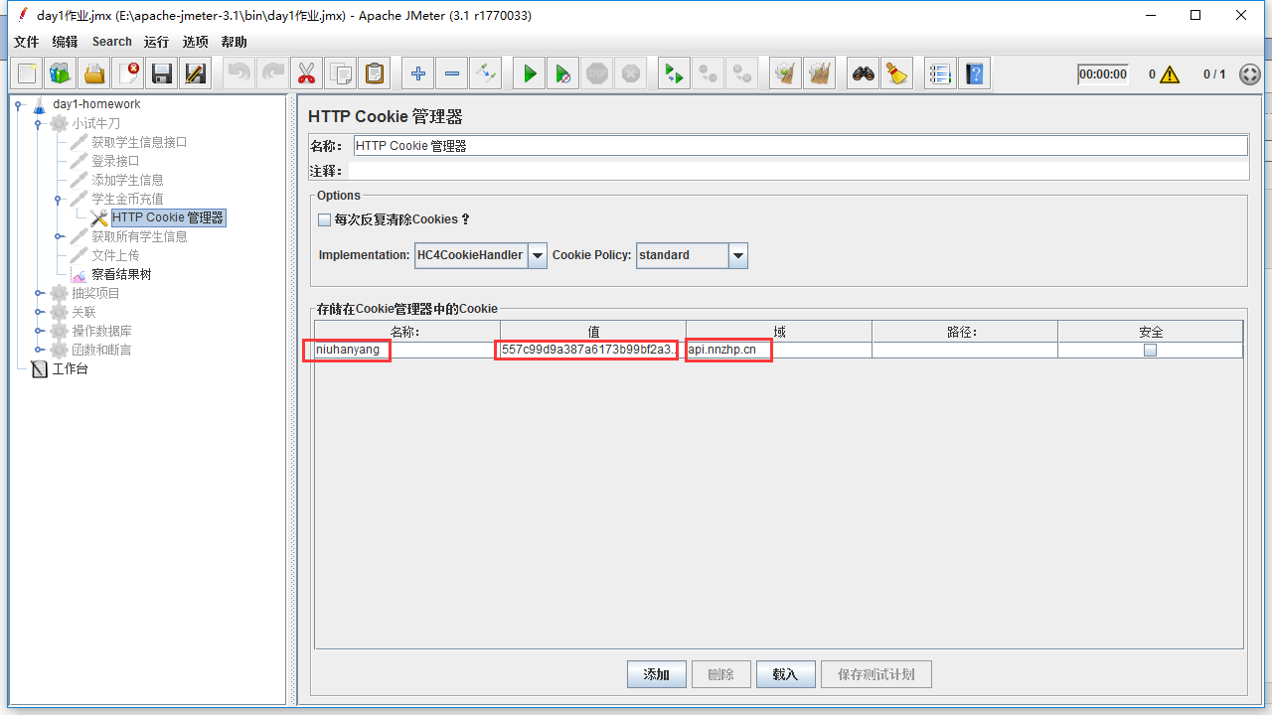Select HTTP Cookie 管理器 tree node

(x=168, y=217)
